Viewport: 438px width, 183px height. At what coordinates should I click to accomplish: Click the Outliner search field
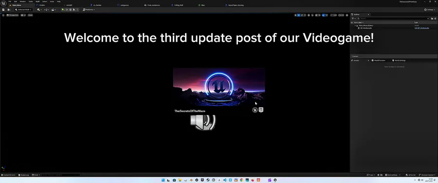pyautogui.click(x=393, y=18)
